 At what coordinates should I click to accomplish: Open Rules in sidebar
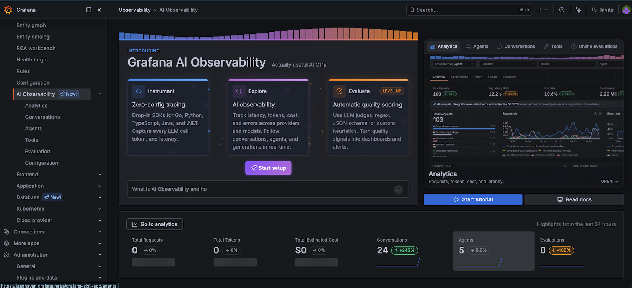[23, 71]
